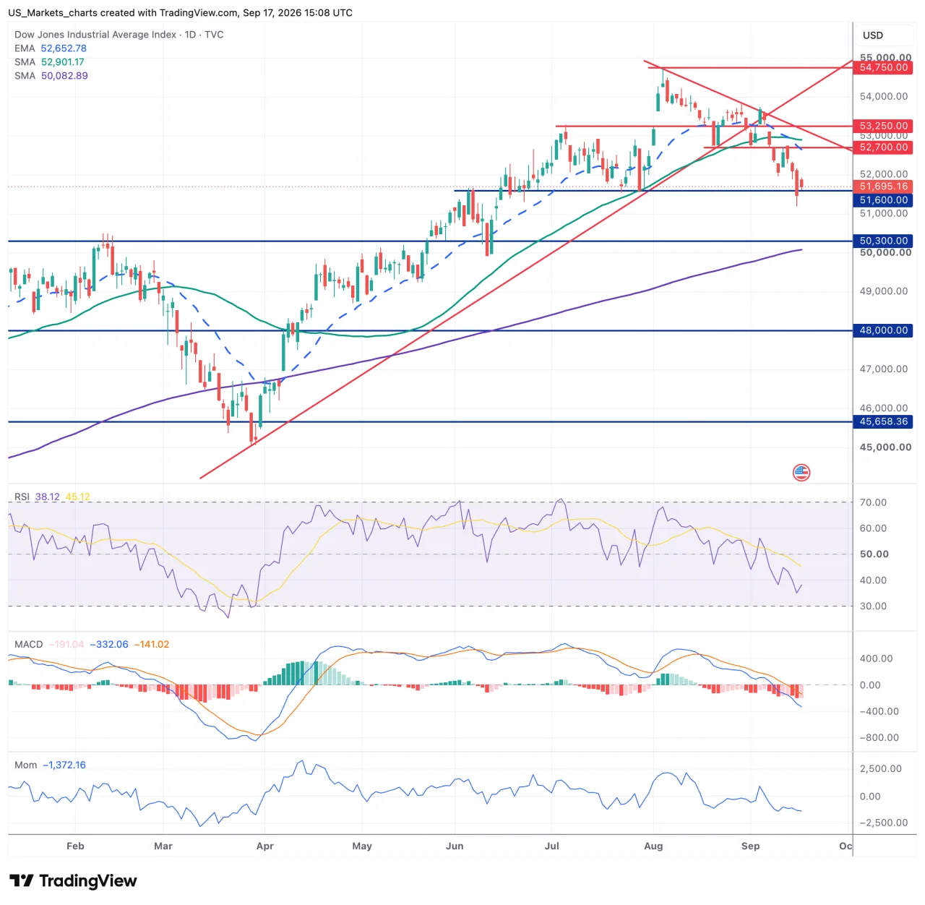Click the RSI value 38.12
Viewport: 925px width, 905px height.
click(48, 497)
